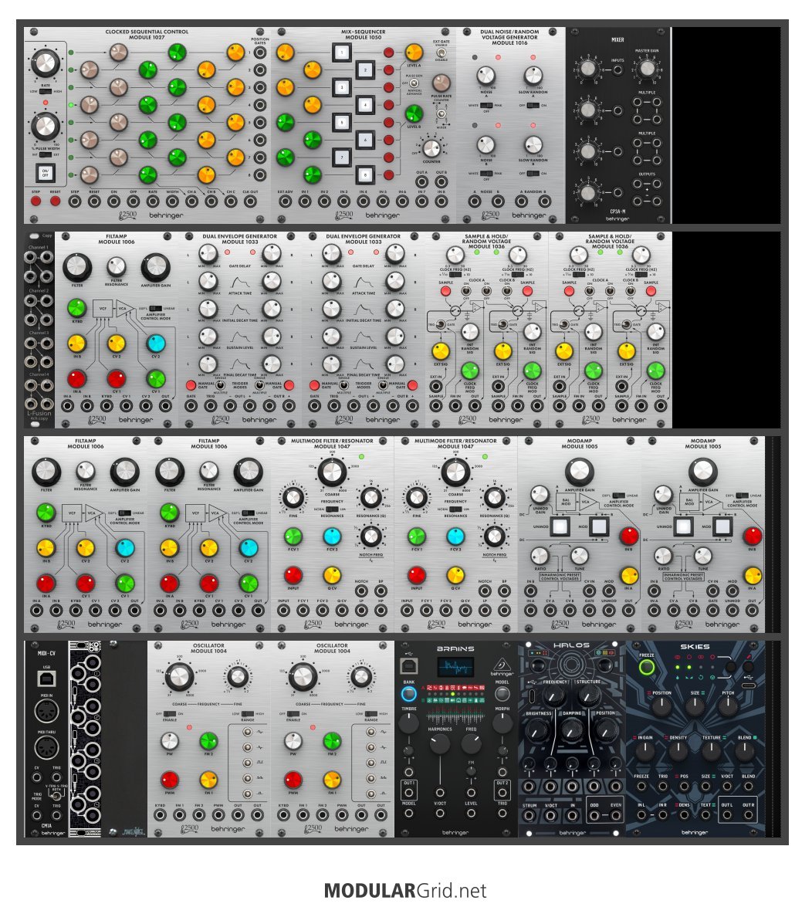
Task: Toggle the EXT GATE enable/disable switch
Action: tap(442, 52)
